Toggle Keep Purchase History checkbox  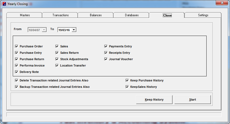[x=127, y=80]
